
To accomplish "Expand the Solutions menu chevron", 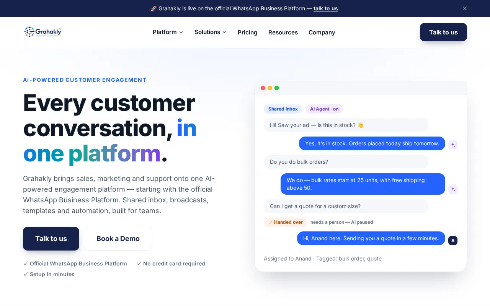I will (224, 32).
